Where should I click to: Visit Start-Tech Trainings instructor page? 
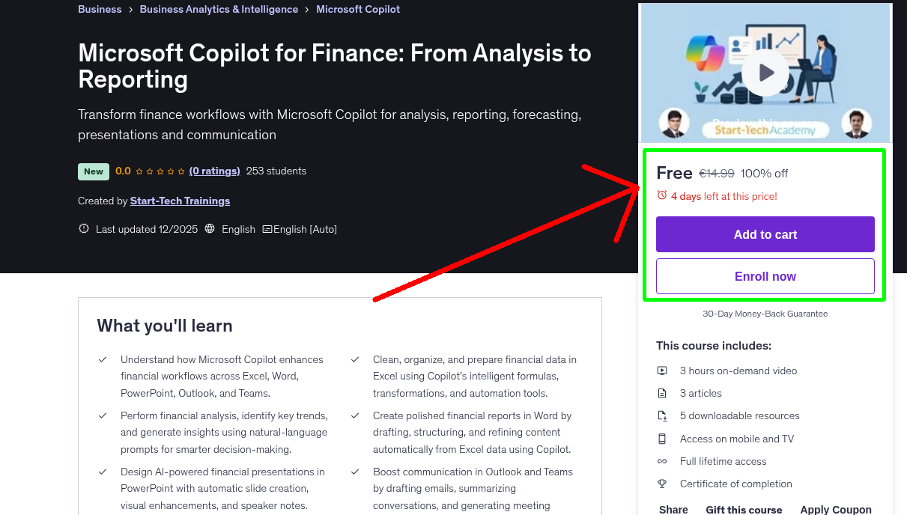[x=180, y=201]
